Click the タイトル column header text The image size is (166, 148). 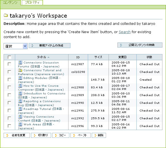click(x=41, y=57)
